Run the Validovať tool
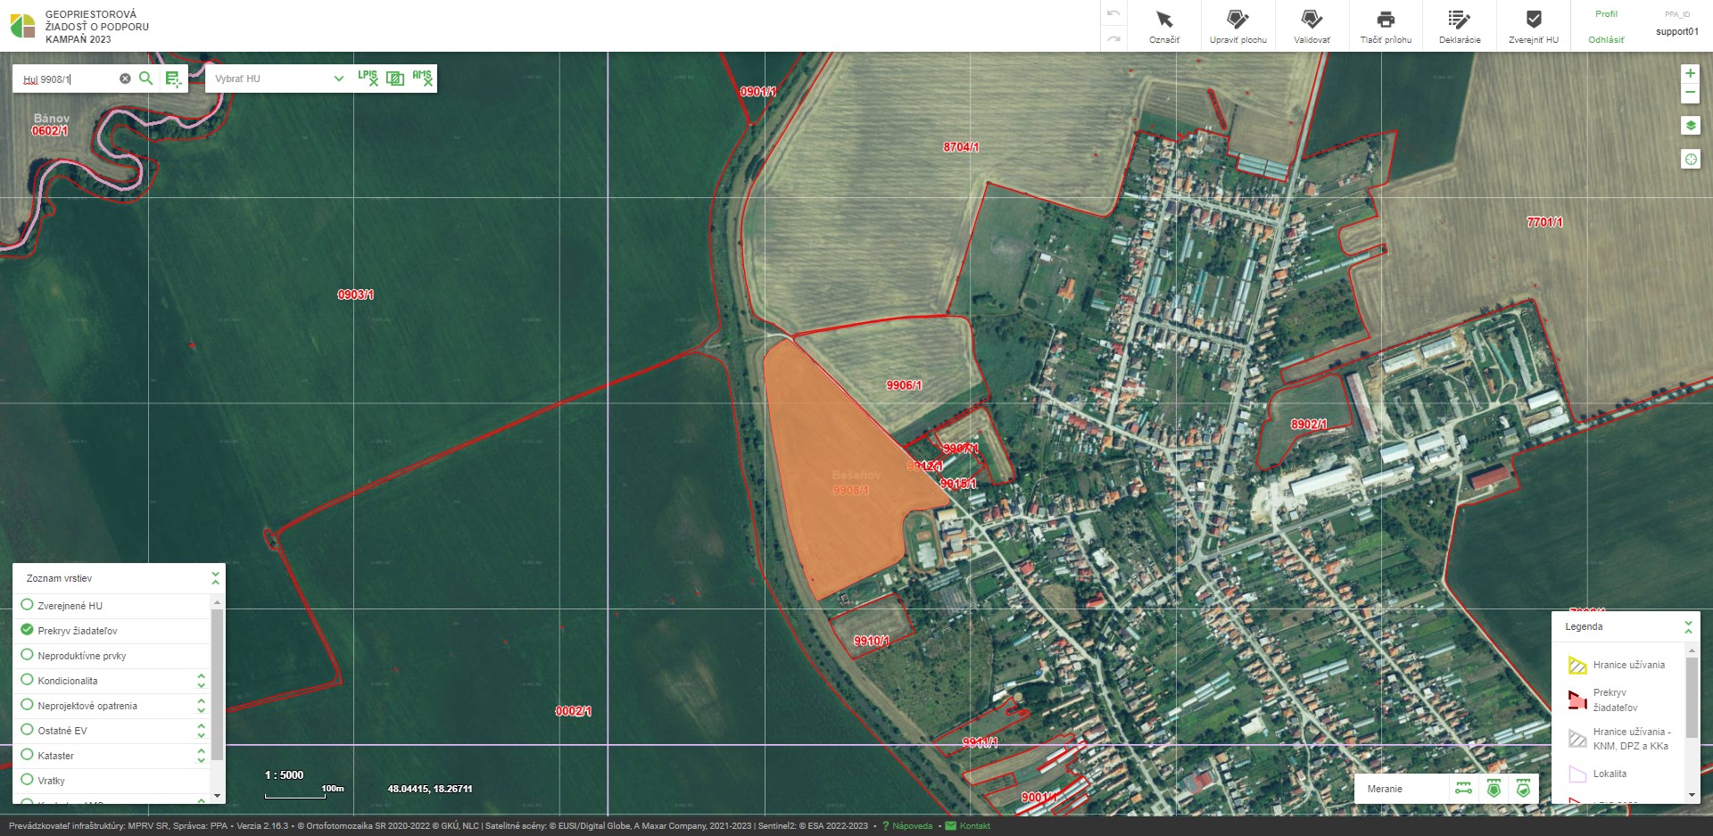The height and width of the screenshot is (836, 1713). 1312,26
